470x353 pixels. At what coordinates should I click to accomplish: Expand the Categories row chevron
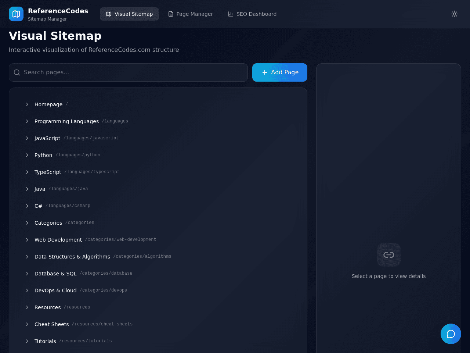27,223
